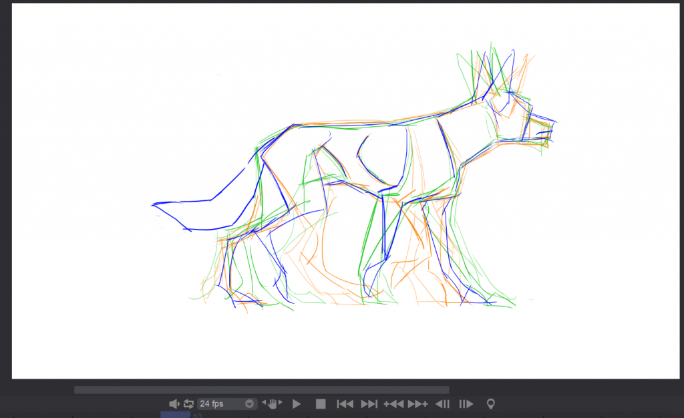Screen dimensions: 684x418
Task: Click the marker pin icon
Action: coord(491,404)
